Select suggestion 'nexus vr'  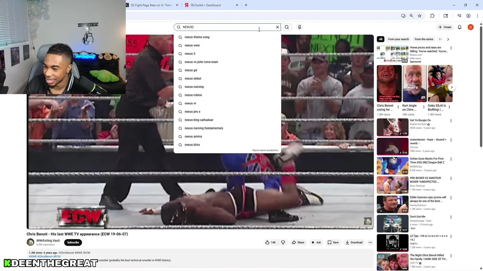pos(227,103)
